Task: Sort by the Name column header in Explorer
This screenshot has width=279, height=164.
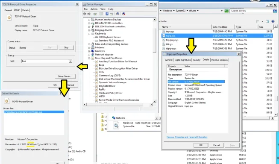Action: pos(186,27)
